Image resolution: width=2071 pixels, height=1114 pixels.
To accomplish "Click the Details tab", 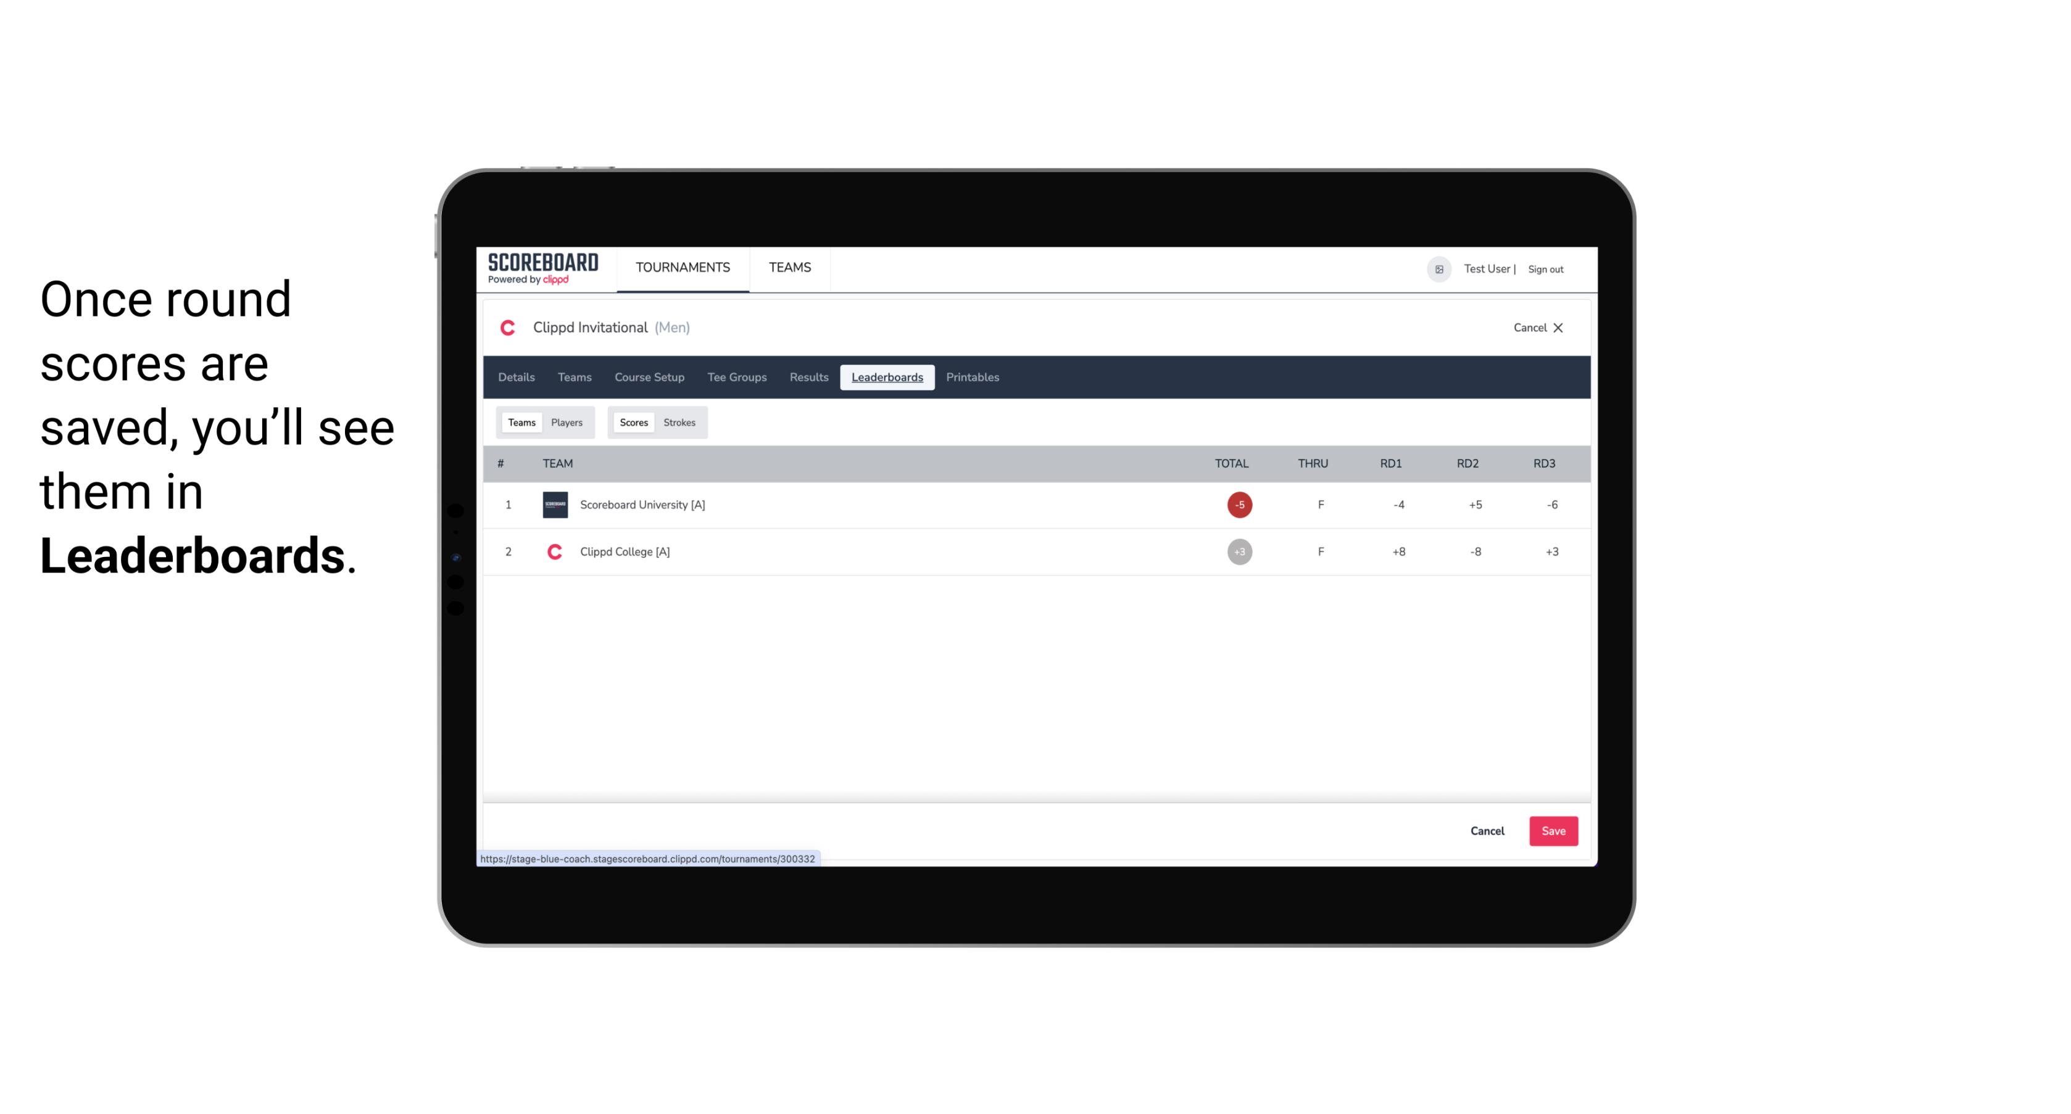I will tap(517, 378).
